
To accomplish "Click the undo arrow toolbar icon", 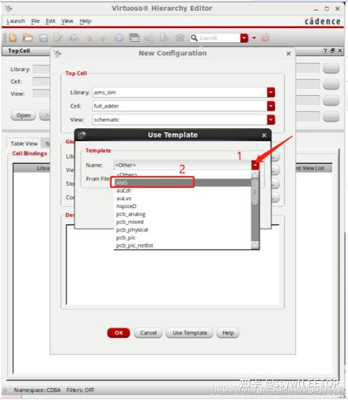I will [89, 38].
